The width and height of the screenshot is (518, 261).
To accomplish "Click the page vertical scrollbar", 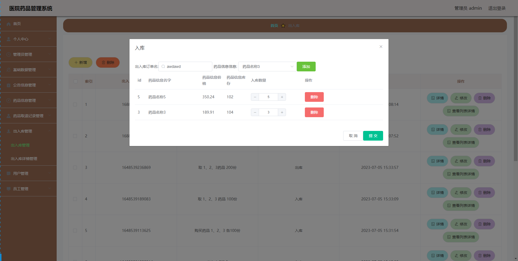I will [516, 89].
